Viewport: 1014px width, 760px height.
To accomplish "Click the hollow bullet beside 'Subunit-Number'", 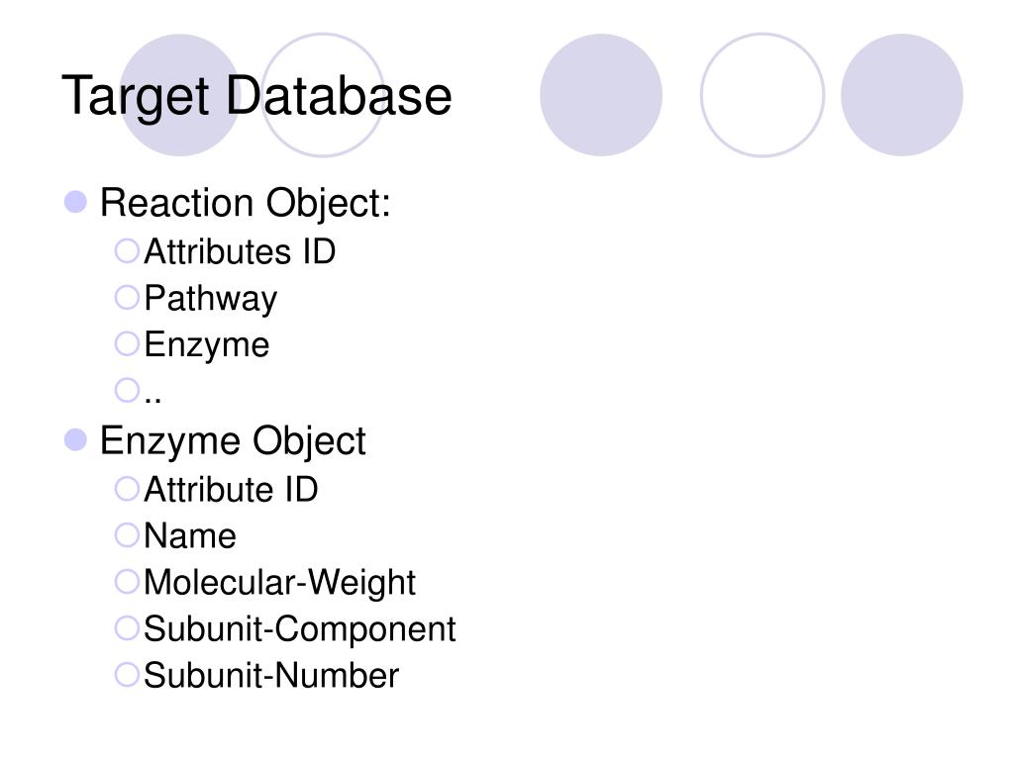I will pos(127,675).
